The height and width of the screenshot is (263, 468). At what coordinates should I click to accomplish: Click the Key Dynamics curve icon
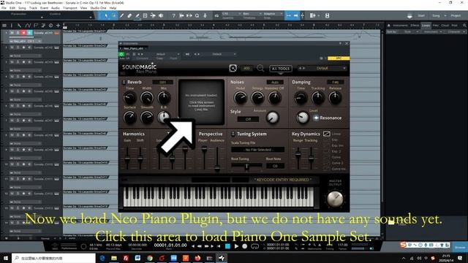coord(327,134)
